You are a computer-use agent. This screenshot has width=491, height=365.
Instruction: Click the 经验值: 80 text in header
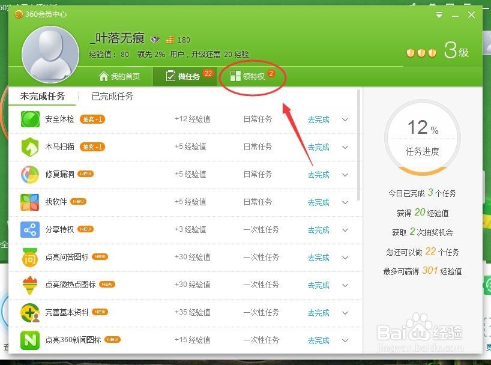109,55
